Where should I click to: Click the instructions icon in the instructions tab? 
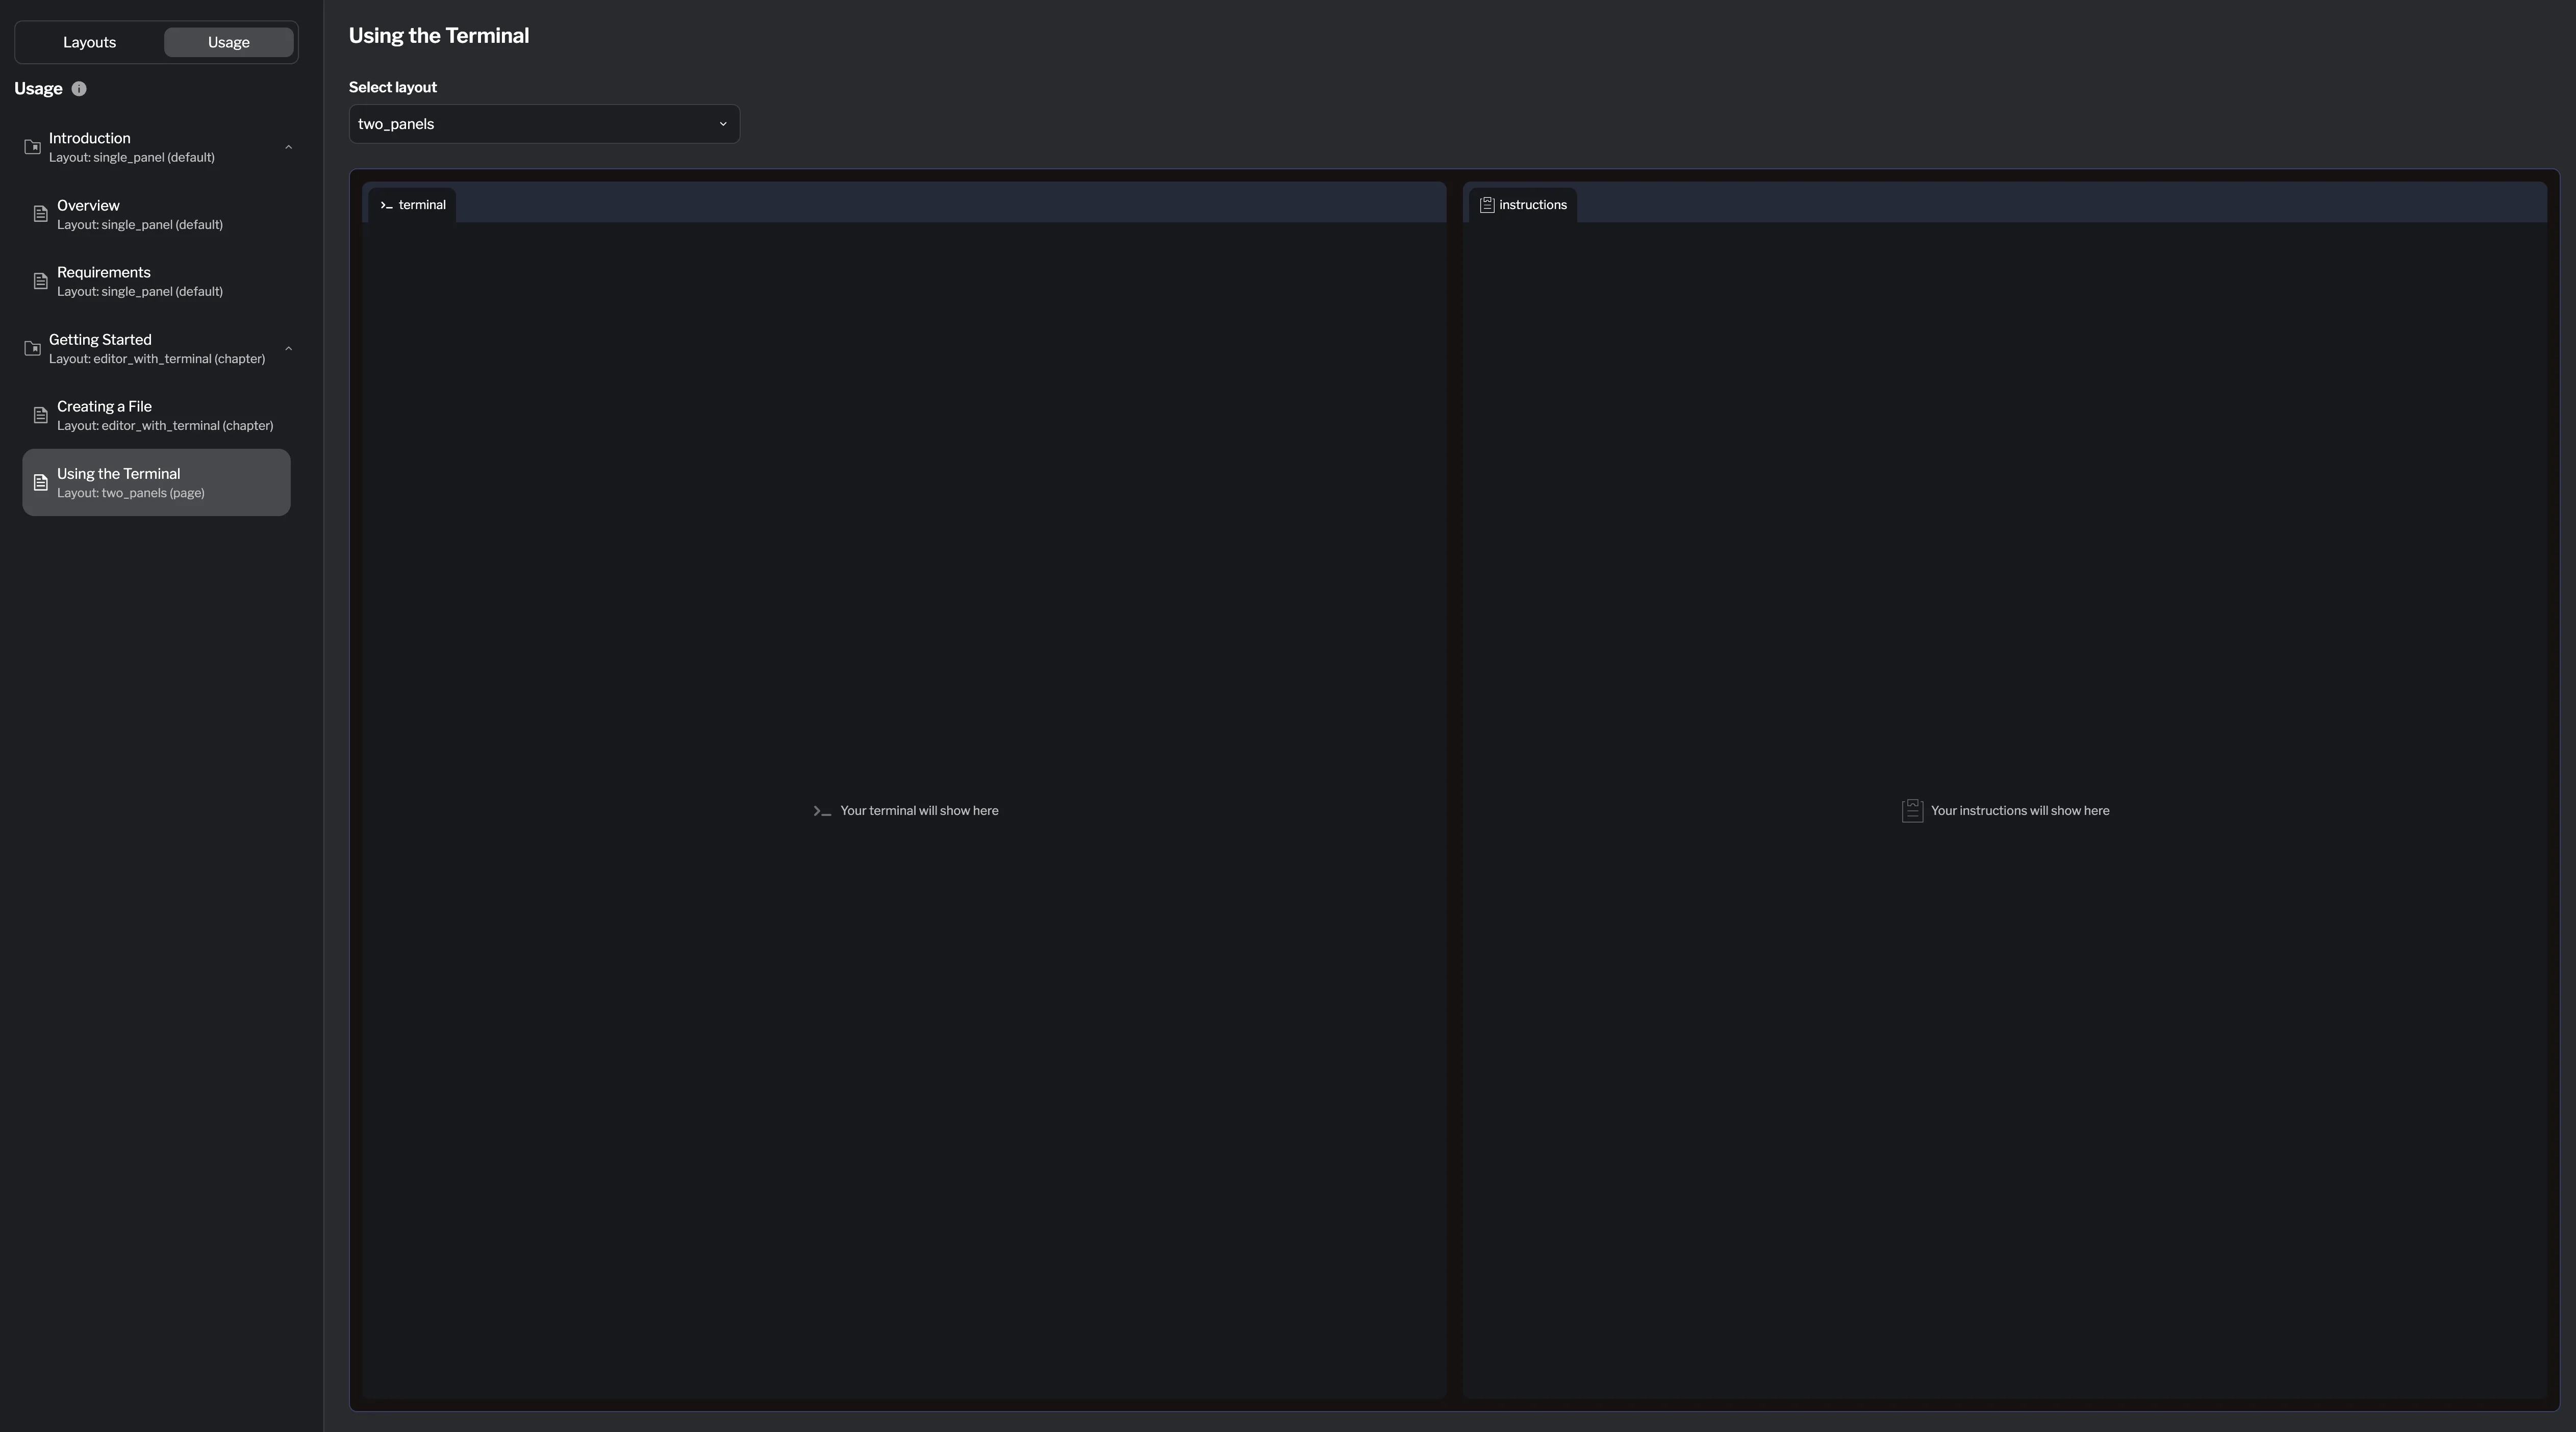point(1487,204)
